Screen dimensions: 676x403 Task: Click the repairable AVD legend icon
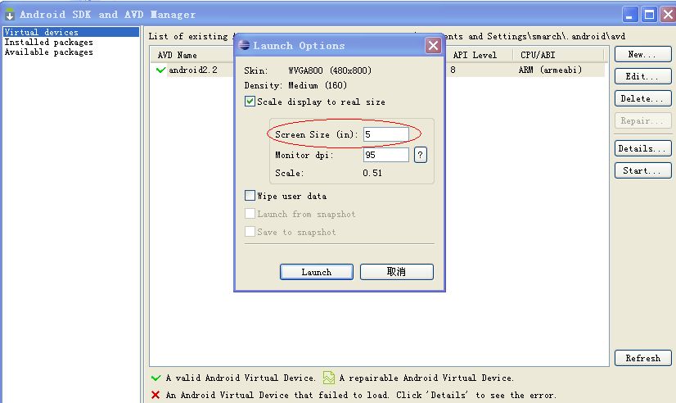pos(328,378)
